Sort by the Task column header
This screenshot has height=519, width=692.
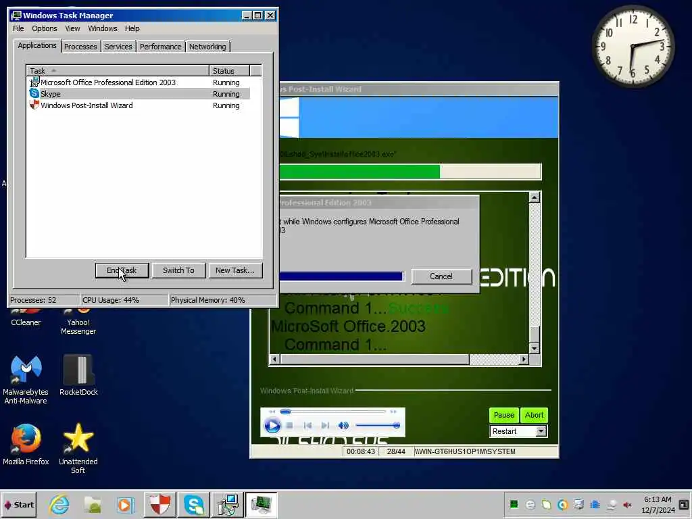[118, 70]
